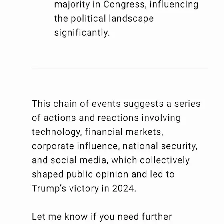Click the phrase "social media,"
224x224 pixels.
79,160
